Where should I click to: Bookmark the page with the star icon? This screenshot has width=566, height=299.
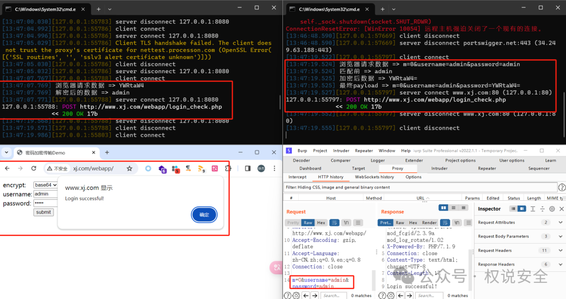tap(129, 168)
